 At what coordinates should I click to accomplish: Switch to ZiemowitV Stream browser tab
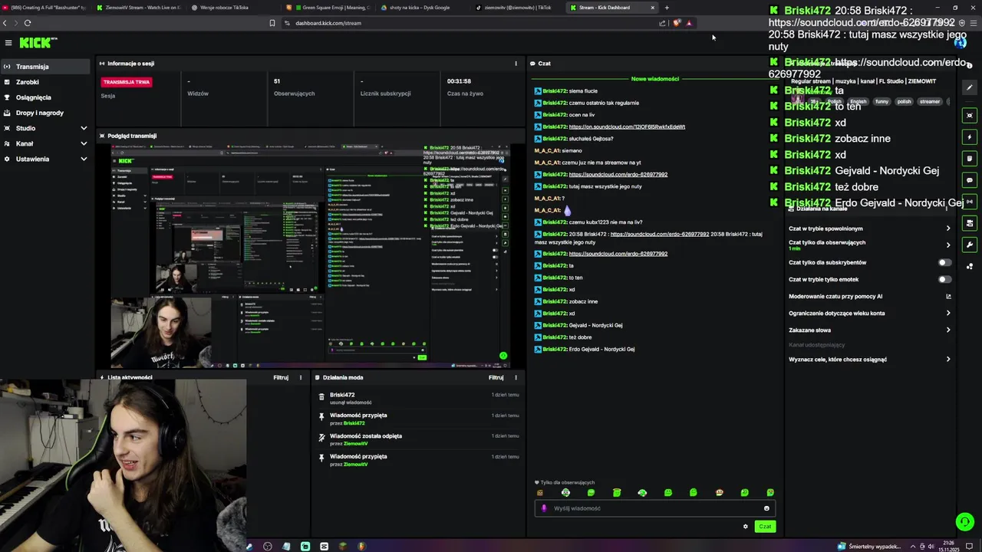tap(138, 8)
